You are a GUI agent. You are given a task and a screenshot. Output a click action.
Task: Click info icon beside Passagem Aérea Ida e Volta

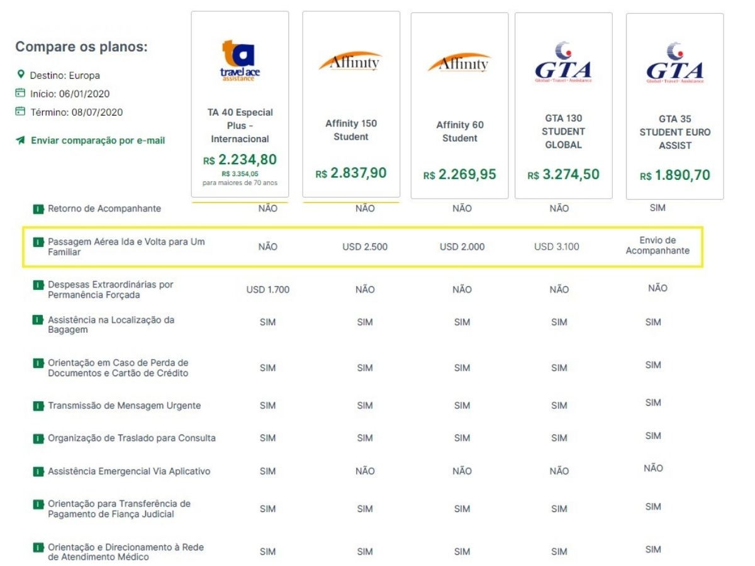[38, 242]
